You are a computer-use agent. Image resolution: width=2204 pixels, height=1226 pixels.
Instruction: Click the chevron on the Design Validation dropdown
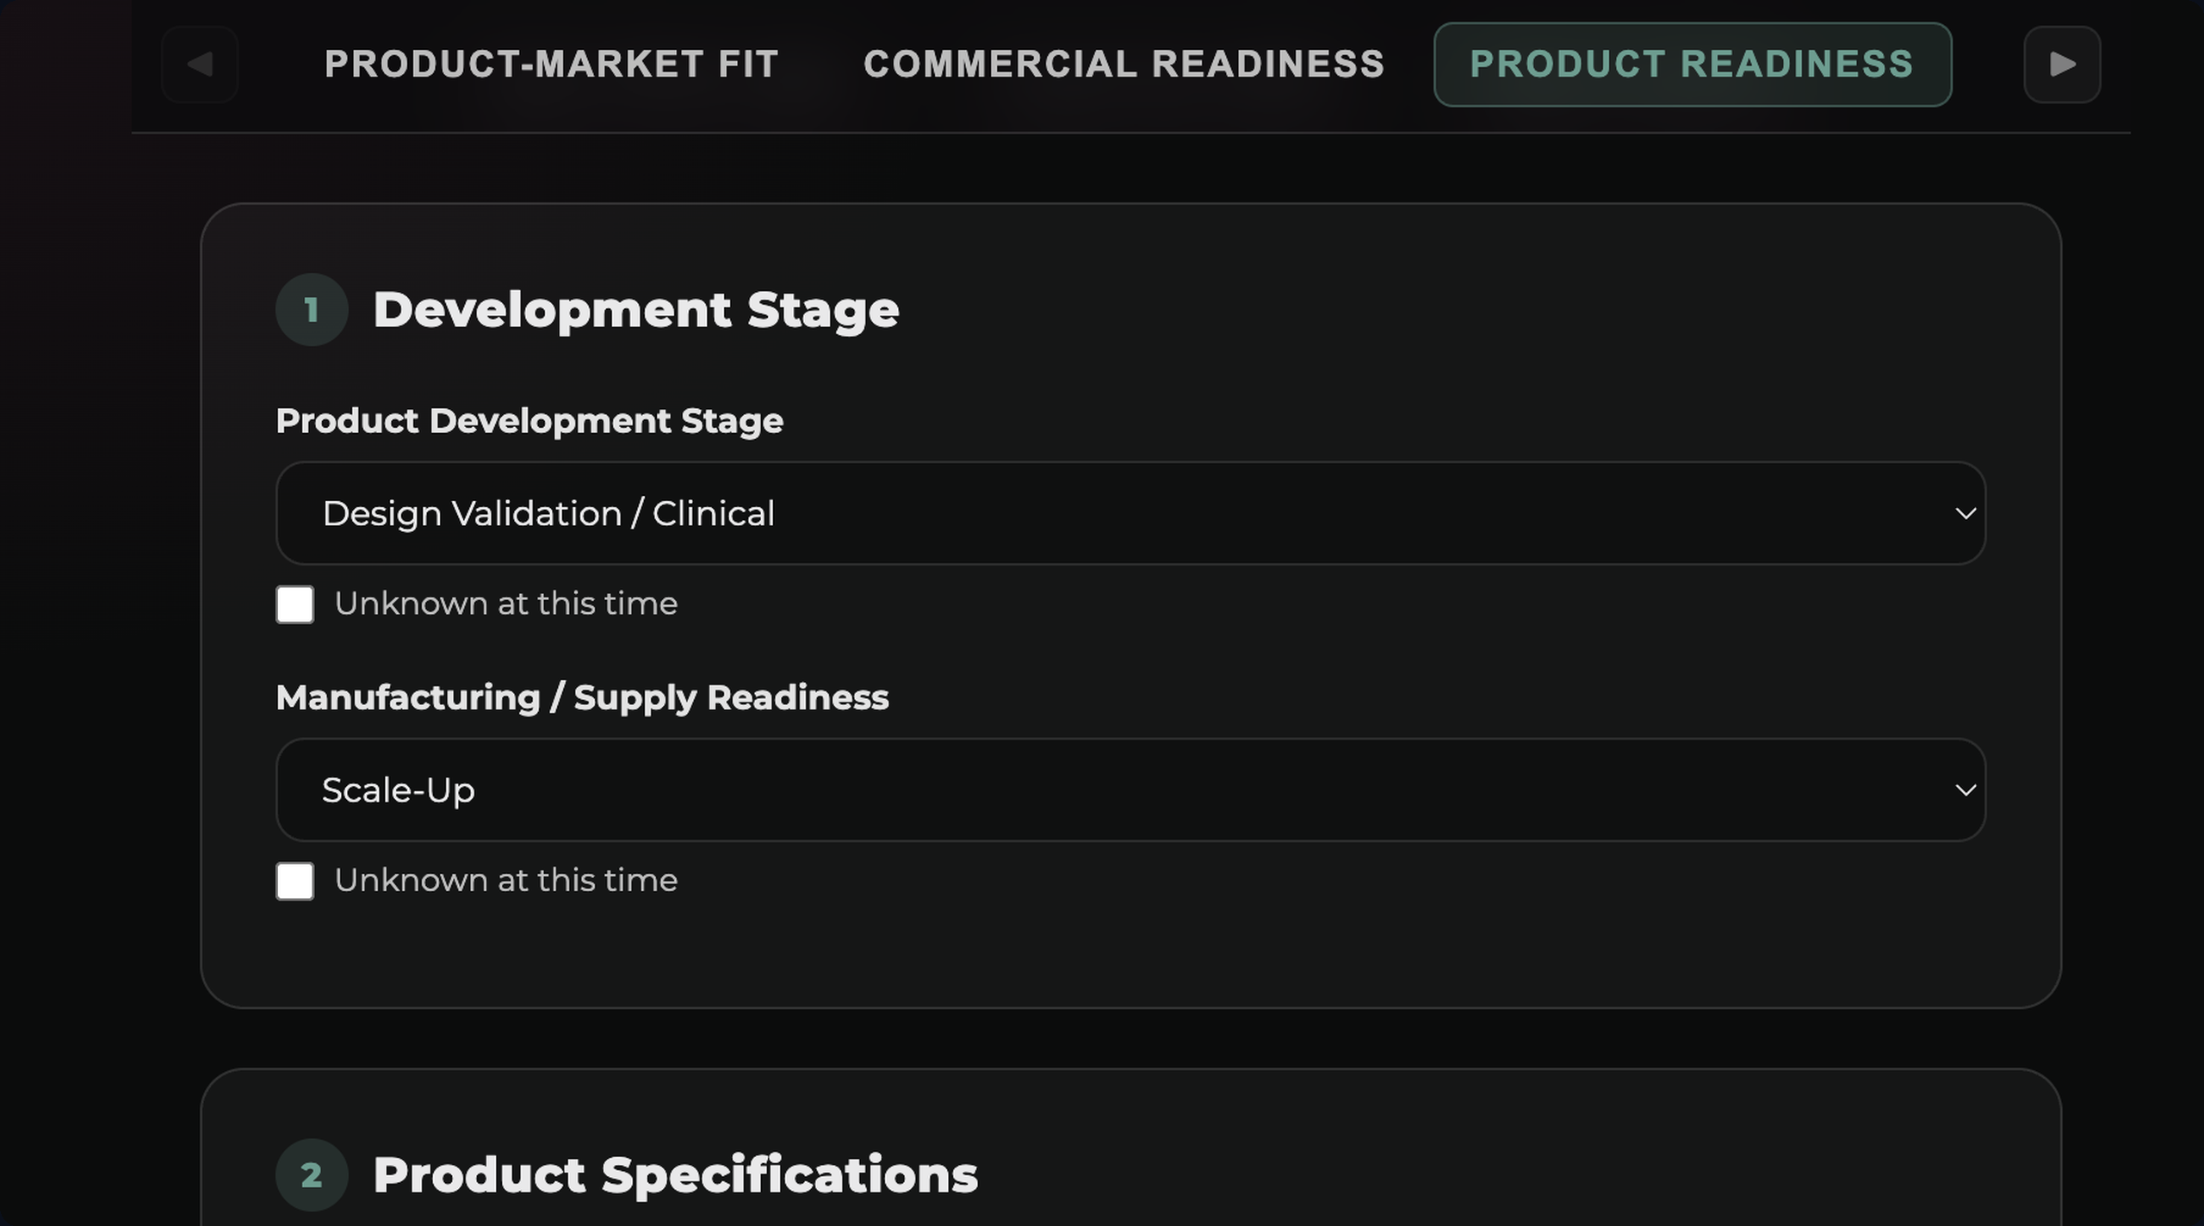(1965, 514)
